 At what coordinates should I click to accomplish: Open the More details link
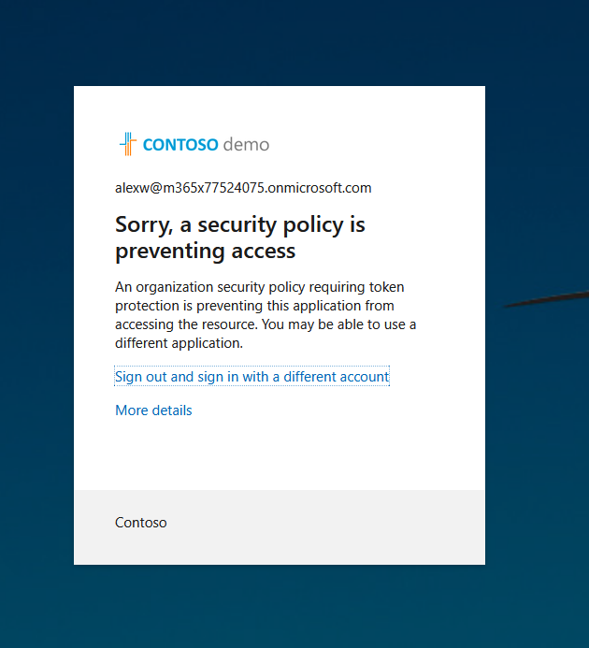[153, 410]
